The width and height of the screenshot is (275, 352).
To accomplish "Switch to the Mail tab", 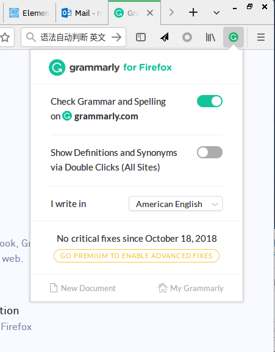I will click(x=82, y=13).
